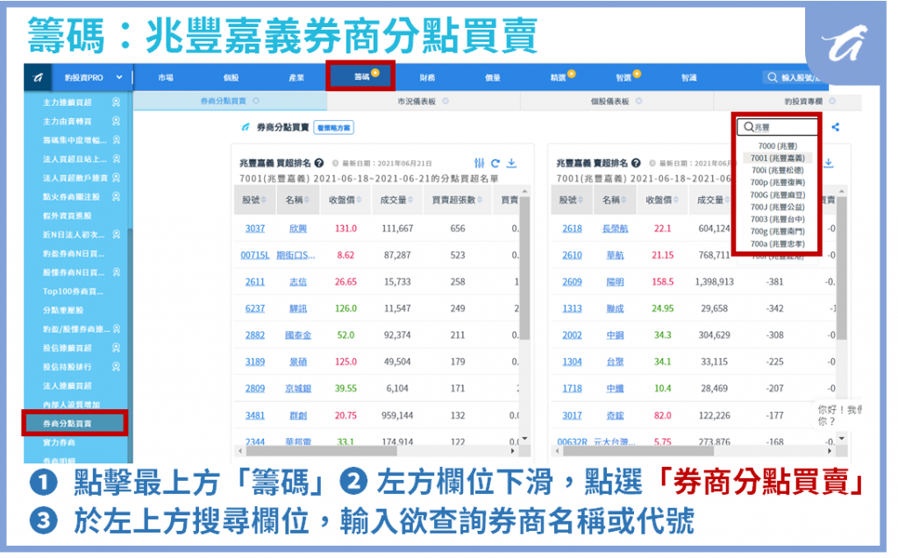The image size is (898, 558).
Task: Download the 買超排名 table data
Action: pyautogui.click(x=511, y=163)
